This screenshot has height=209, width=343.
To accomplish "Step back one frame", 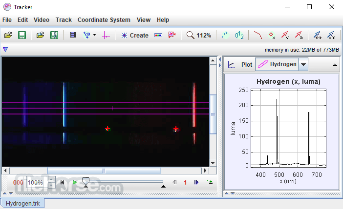I will tap(174, 182).
